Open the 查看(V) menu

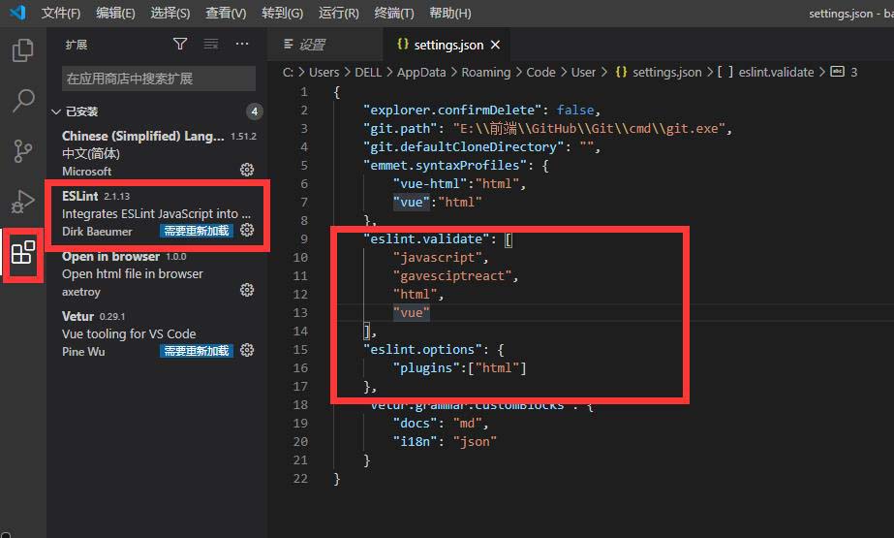tap(226, 13)
